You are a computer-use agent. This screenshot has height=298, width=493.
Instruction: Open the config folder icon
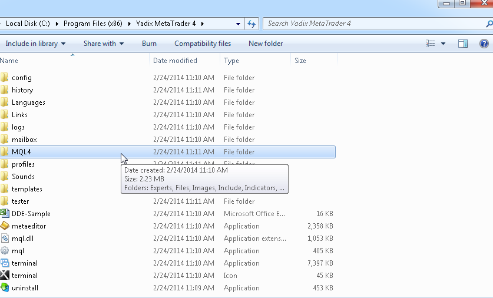(4, 77)
